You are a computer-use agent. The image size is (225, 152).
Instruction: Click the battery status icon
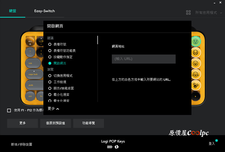[x=110, y=147]
